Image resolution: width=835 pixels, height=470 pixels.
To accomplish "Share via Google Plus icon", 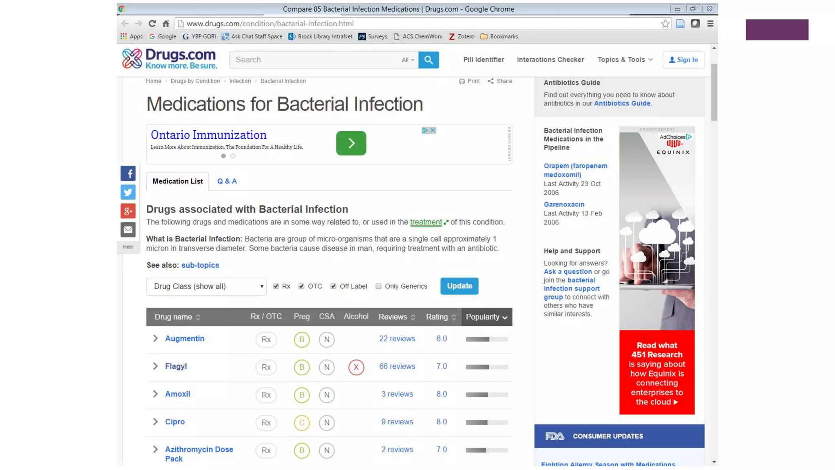I will pyautogui.click(x=128, y=211).
